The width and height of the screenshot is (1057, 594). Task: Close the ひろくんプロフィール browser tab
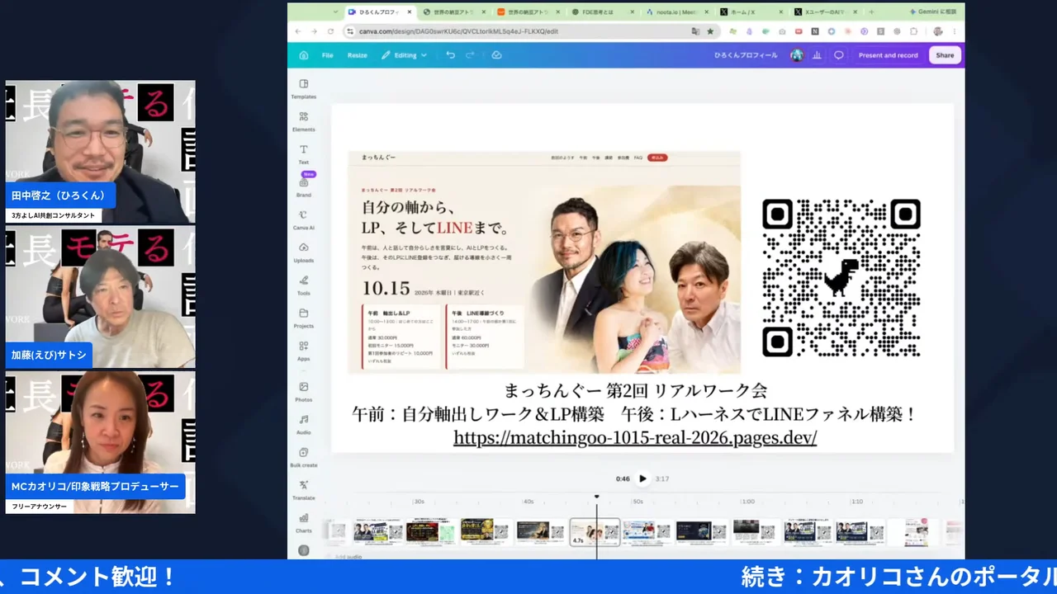click(410, 12)
